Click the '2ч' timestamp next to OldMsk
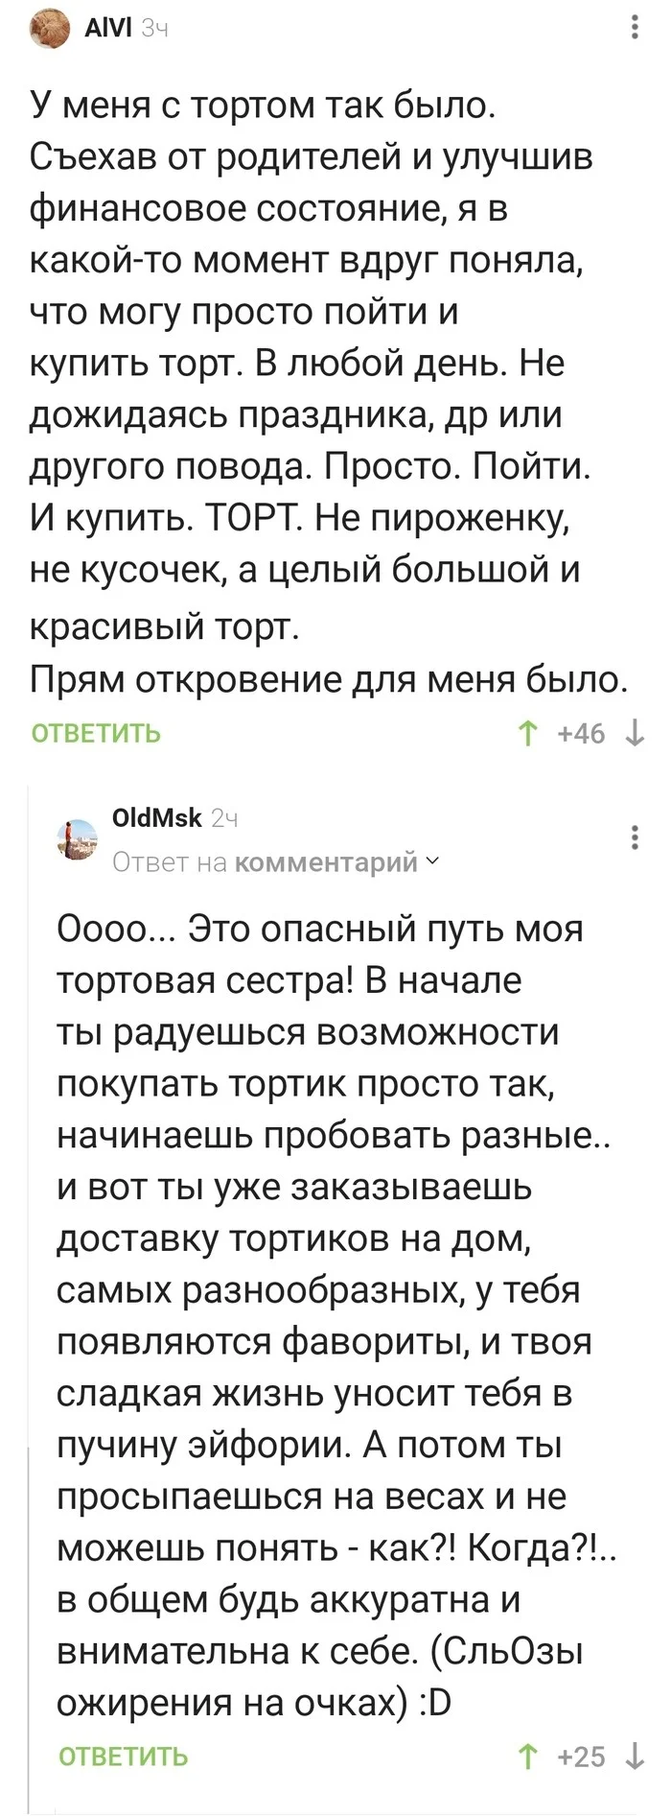The width and height of the screenshot is (671, 1816). tap(224, 818)
